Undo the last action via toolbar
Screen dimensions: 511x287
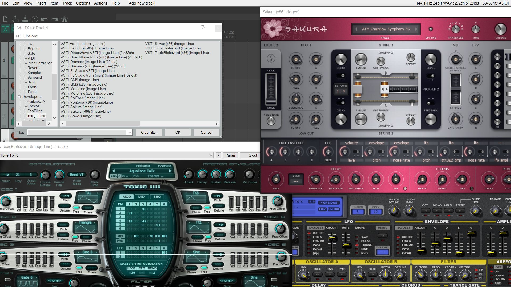[44, 19]
